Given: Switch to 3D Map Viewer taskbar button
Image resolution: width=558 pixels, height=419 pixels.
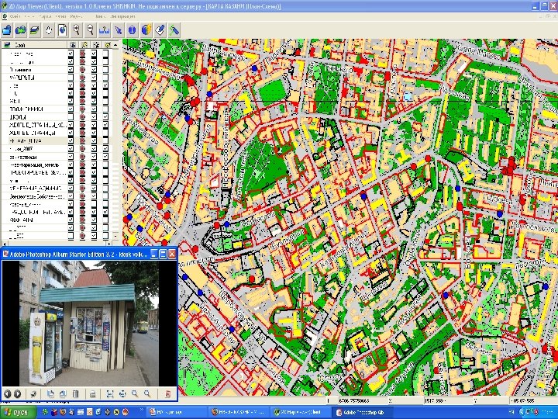Looking at the screenshot, I should pyautogui.click(x=300, y=412).
